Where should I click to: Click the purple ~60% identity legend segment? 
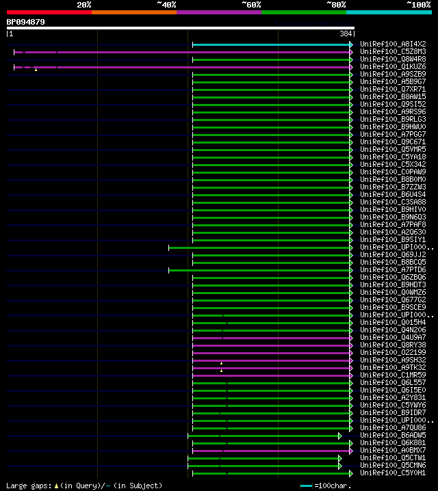(219, 12)
